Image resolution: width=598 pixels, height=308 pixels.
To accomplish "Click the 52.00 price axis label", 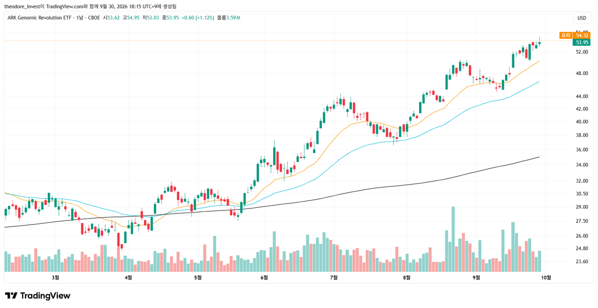I will pos(582,52).
